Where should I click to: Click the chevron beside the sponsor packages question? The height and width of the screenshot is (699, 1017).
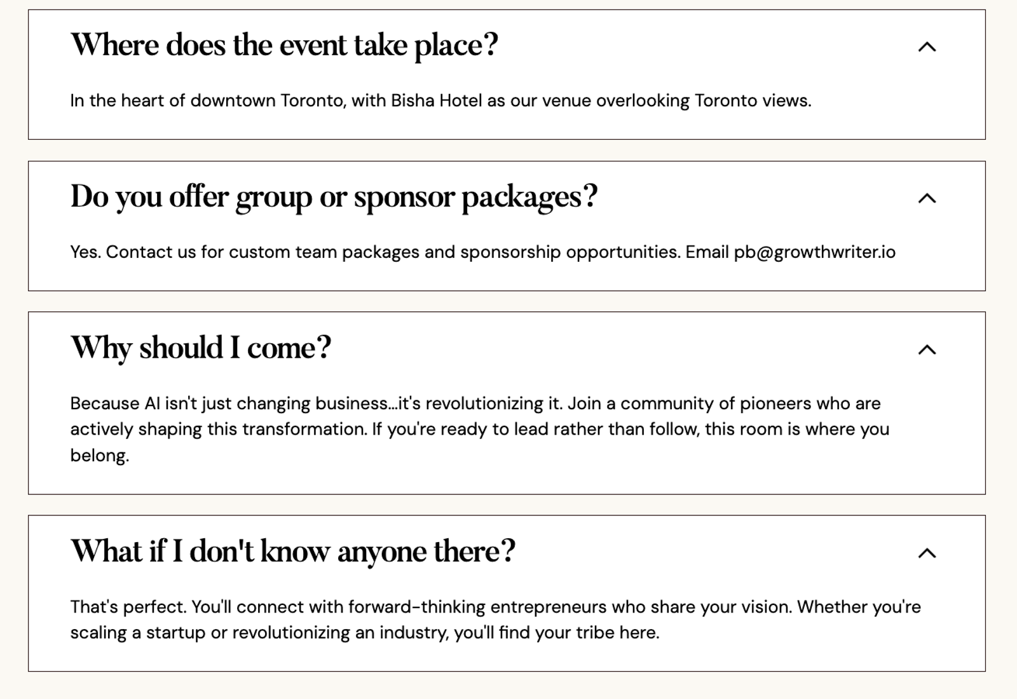coord(927,198)
